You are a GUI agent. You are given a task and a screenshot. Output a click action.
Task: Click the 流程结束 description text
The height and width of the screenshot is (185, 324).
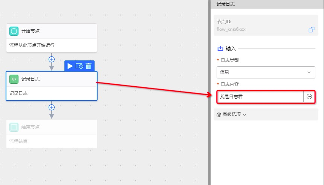(x=18, y=141)
